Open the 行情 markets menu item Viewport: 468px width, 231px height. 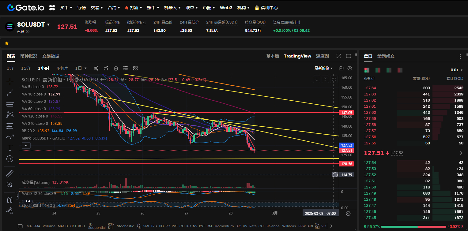[x=81, y=8]
